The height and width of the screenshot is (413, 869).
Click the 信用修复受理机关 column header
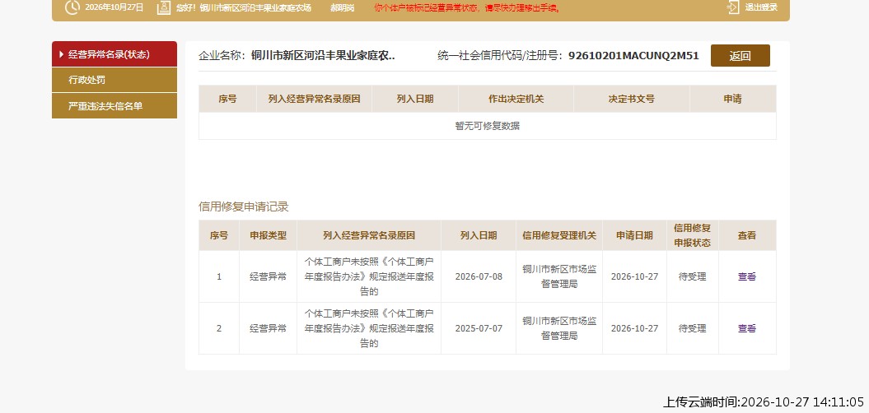[x=559, y=235]
